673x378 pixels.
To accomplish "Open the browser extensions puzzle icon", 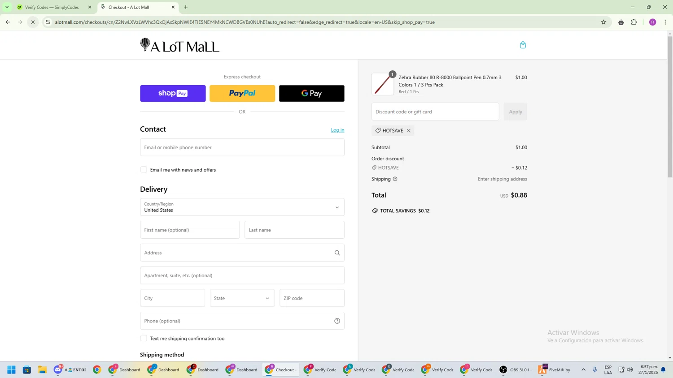I will [634, 22].
